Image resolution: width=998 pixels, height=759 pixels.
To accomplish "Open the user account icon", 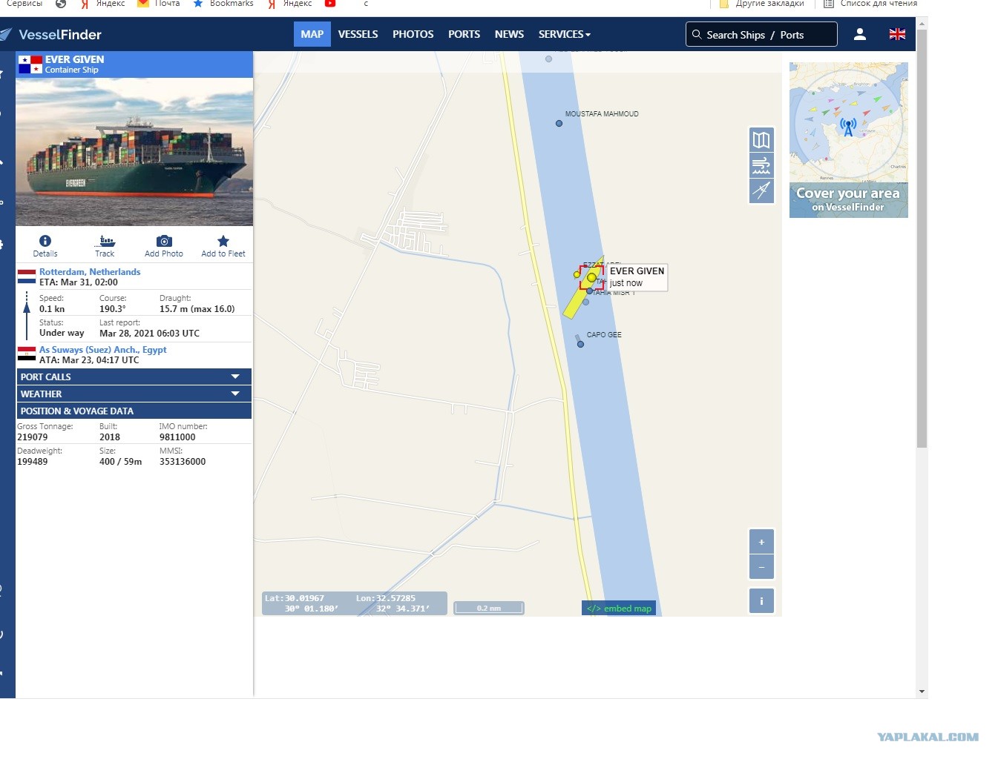I will coord(860,34).
